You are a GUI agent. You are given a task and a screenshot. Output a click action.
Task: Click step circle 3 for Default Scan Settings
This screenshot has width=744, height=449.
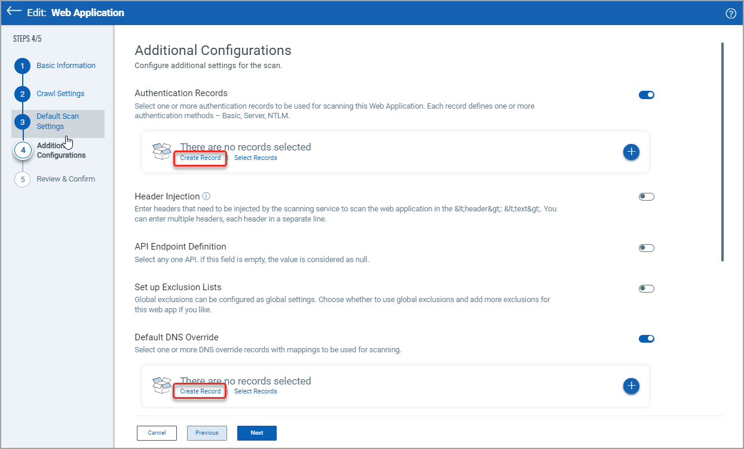click(22, 121)
